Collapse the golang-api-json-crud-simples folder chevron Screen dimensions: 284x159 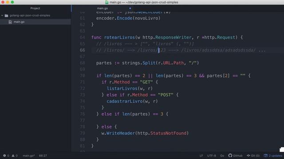[x=2, y=15]
